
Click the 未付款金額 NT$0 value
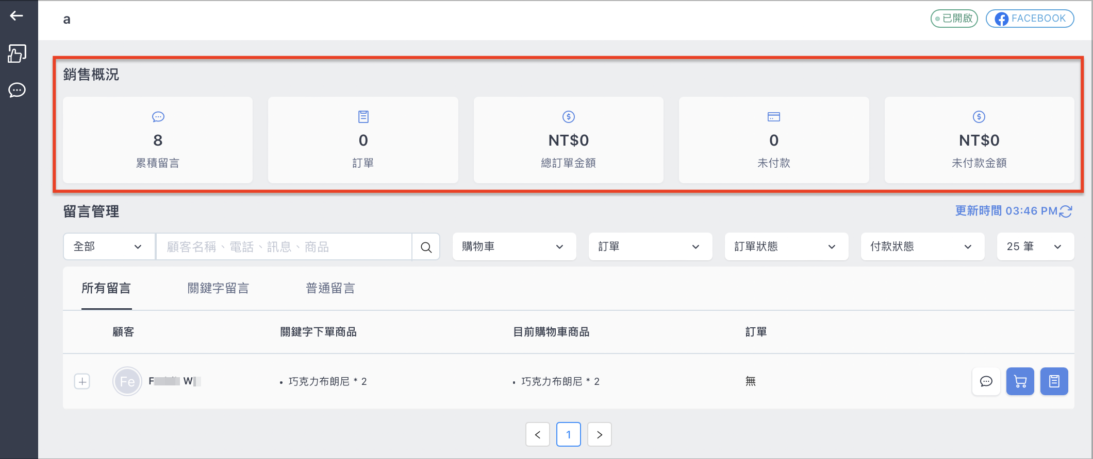[x=979, y=140]
